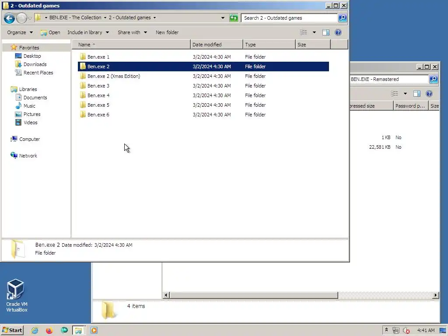The width and height of the screenshot is (448, 336).
Task: Open the Share with menu
Action: click(132, 32)
